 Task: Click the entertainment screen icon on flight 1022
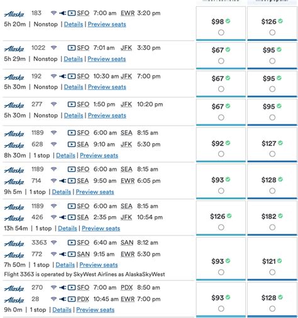click(x=72, y=48)
